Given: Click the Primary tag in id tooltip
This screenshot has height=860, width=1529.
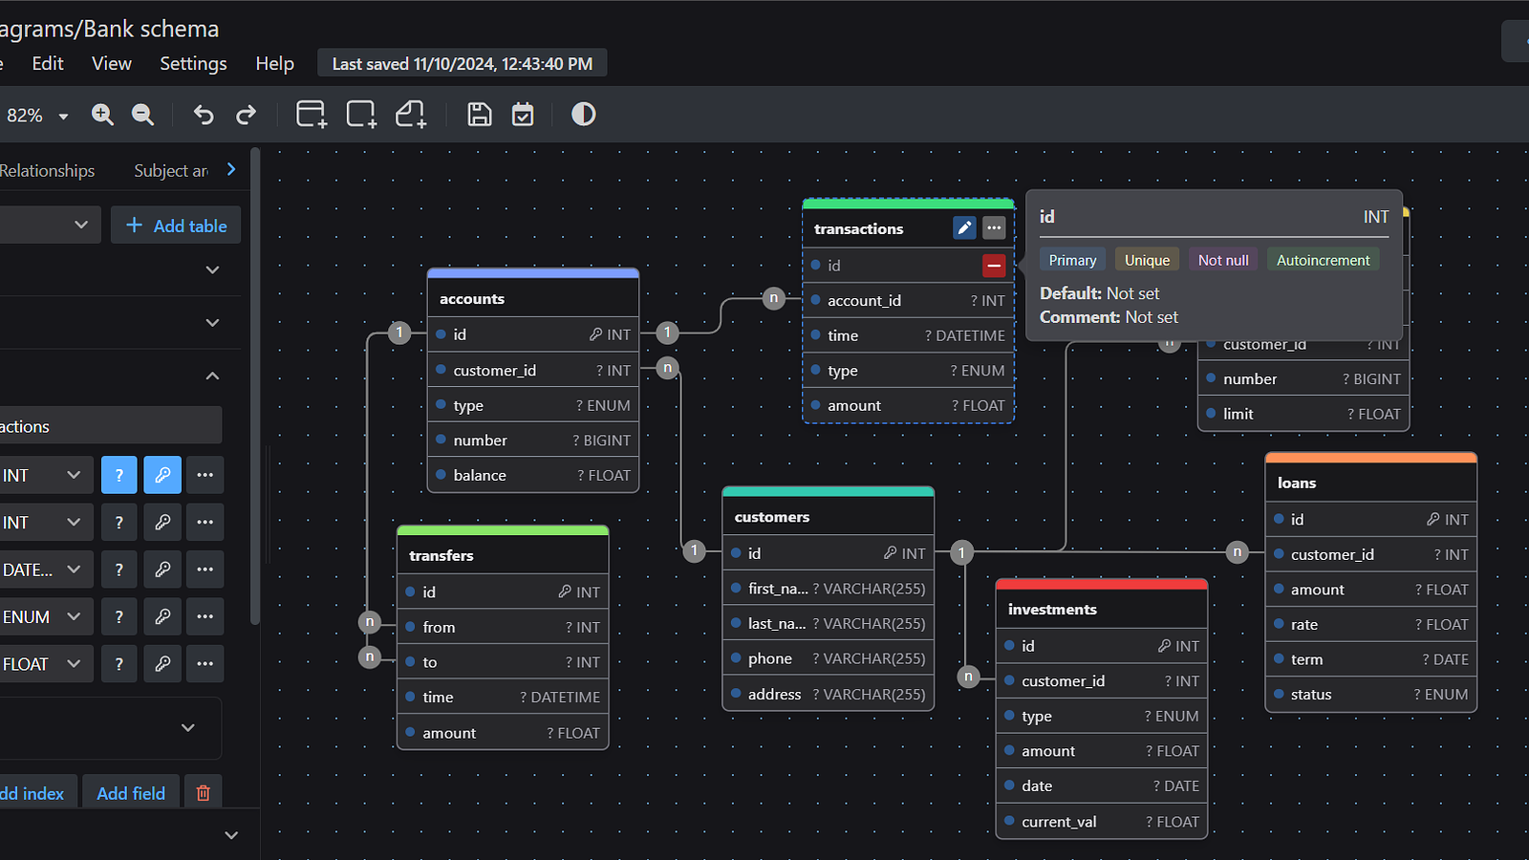Looking at the screenshot, I should [x=1072, y=260].
